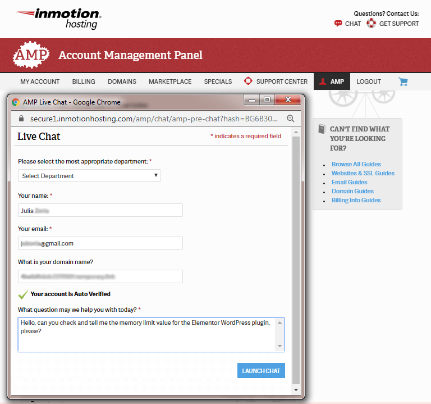Click the Support Center lifesaver icon
Screen dimensions: 431x404
tap(248, 81)
